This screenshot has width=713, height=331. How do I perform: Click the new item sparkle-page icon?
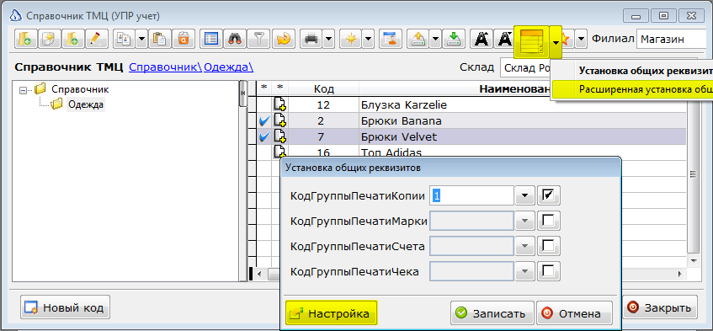point(49,39)
